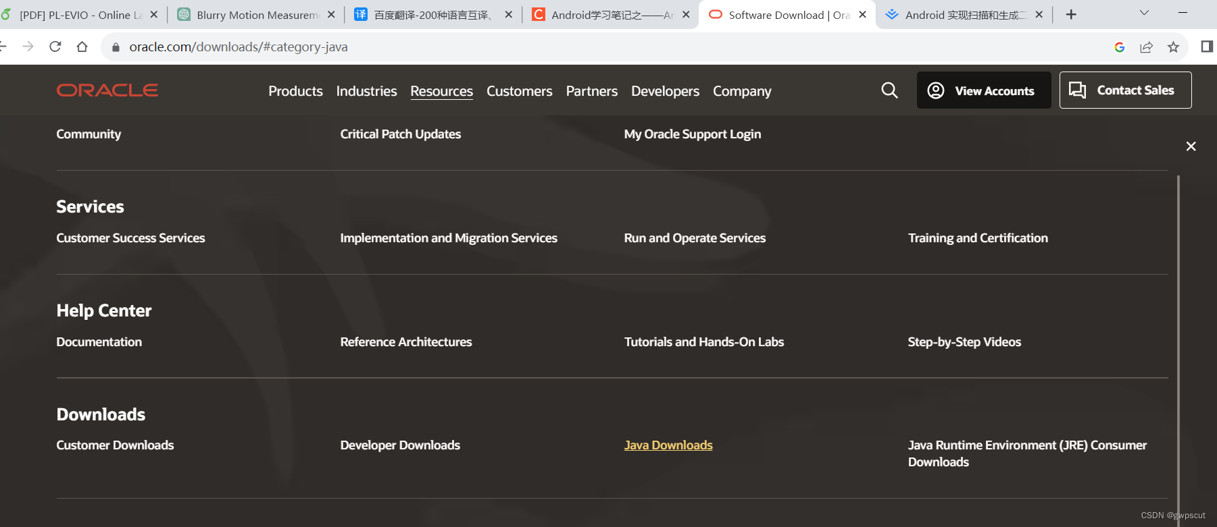Go to the browser home page icon

click(x=82, y=47)
